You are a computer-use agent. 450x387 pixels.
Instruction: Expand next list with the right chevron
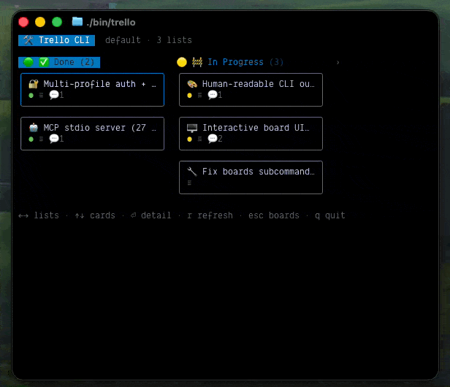coord(337,62)
